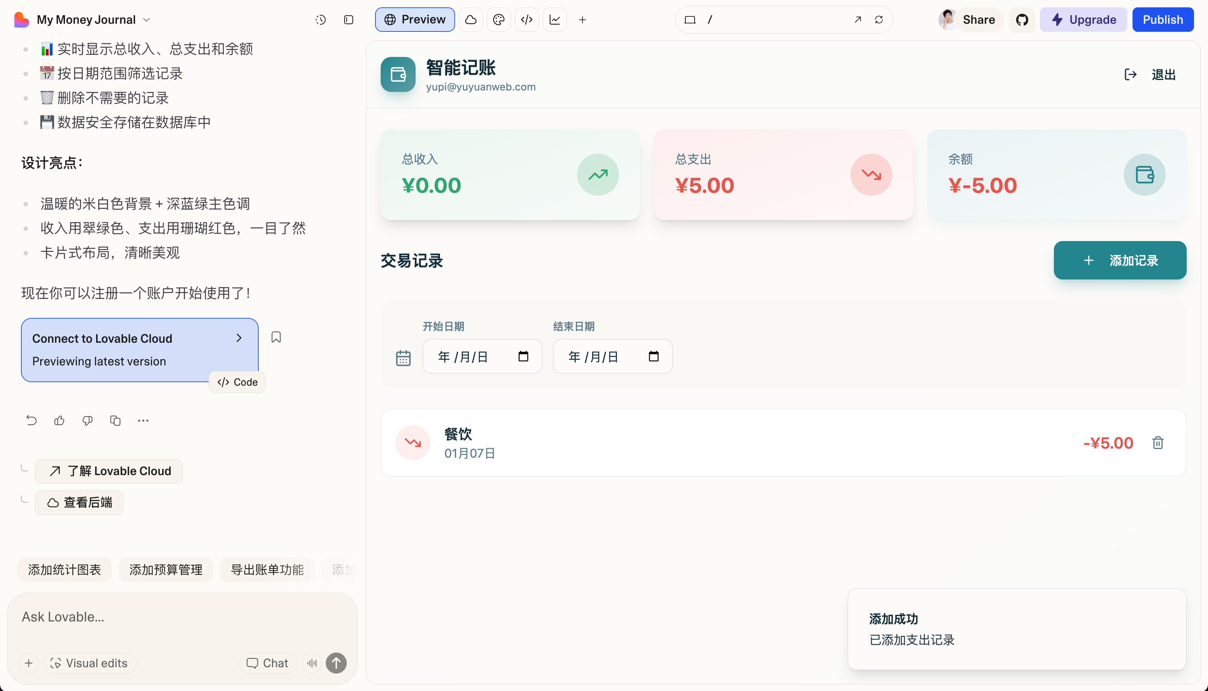Image resolution: width=1208 pixels, height=691 pixels.
Task: Open the 开始日期 date picker
Action: [523, 356]
